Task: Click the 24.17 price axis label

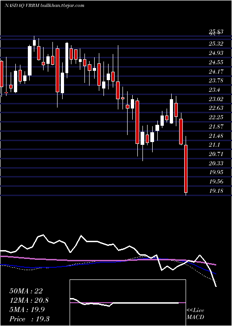Action: coord(216,72)
